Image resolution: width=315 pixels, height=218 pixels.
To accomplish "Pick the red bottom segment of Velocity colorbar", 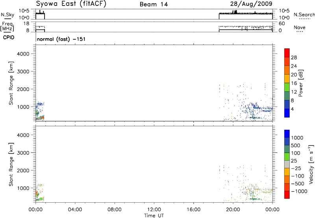I will point(287,195).
